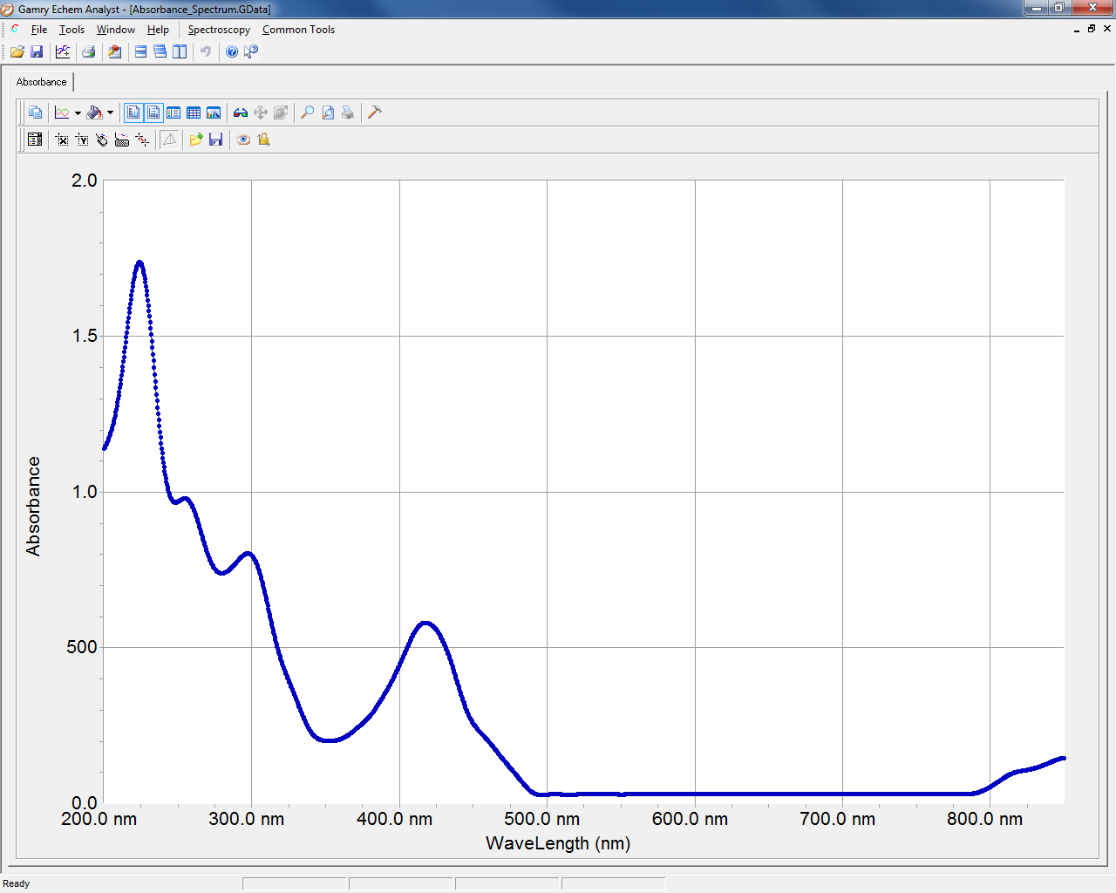This screenshot has height=893, width=1116.
Task: Click the chart toolbar save floppy icon
Action: (215, 140)
